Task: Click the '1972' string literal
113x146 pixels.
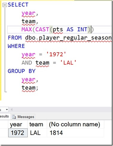Action: tap(56, 54)
